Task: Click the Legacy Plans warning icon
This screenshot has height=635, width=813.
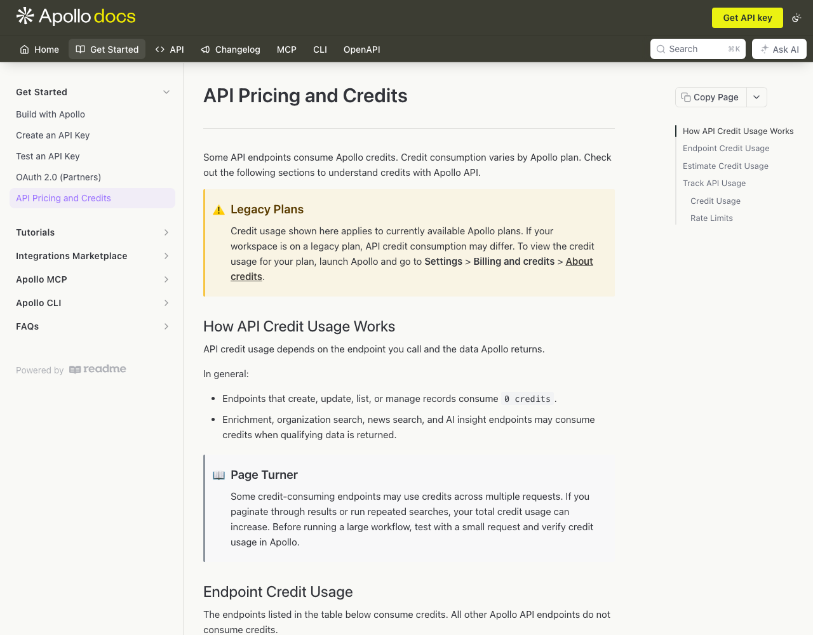Action: pos(218,210)
